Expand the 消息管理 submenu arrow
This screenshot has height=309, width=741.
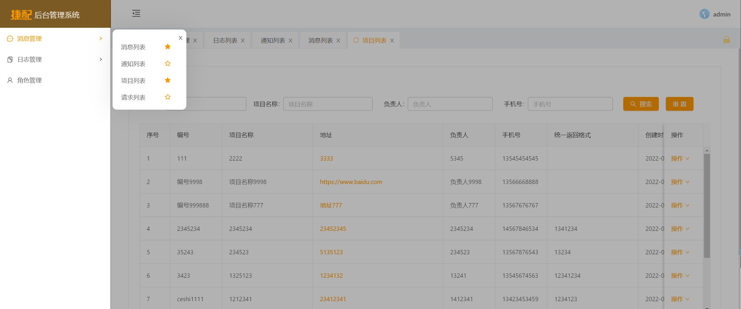(101, 38)
